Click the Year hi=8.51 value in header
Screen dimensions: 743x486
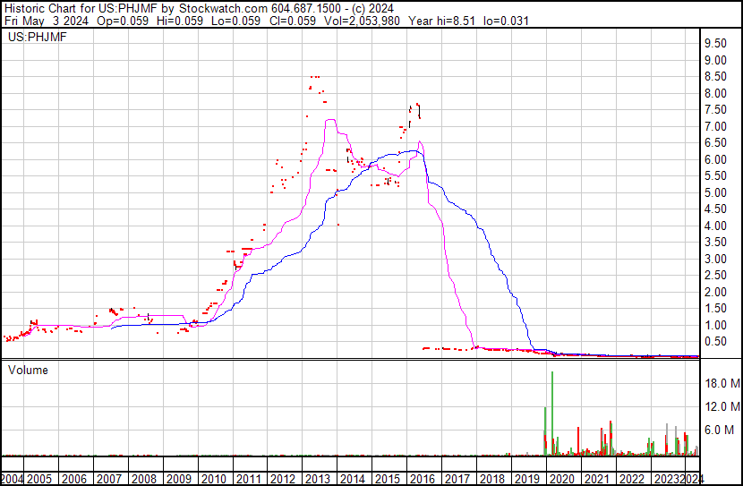pyautogui.click(x=441, y=21)
